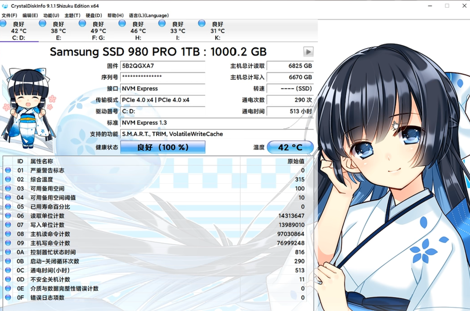The width and height of the screenshot is (470, 311).
Task: Click the blue health orb for drive H:
Action: [122, 23]
